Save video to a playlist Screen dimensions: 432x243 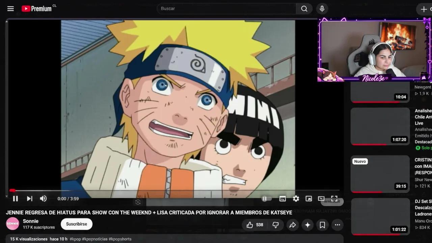tap(322, 225)
